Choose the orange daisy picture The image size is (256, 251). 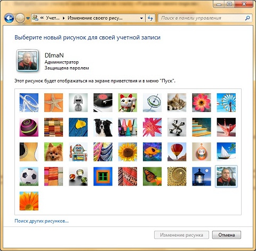(29, 201)
